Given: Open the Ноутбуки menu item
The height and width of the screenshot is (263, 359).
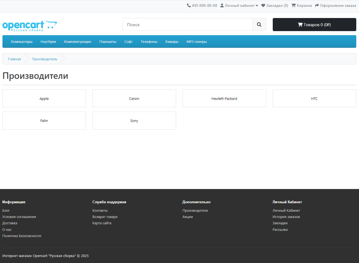Looking at the screenshot, I should 48,42.
